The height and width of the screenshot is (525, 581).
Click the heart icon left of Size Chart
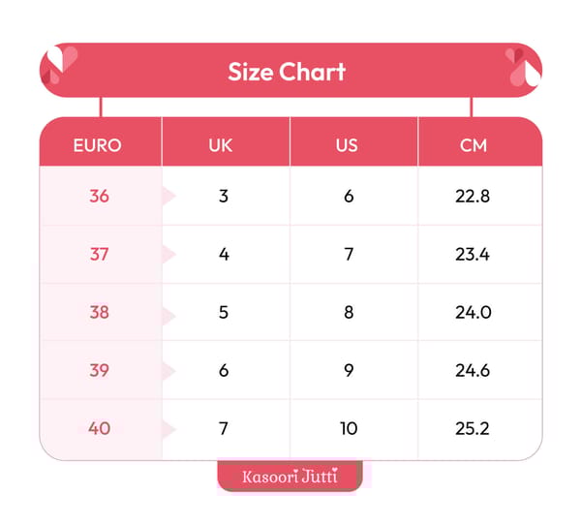click(x=62, y=66)
